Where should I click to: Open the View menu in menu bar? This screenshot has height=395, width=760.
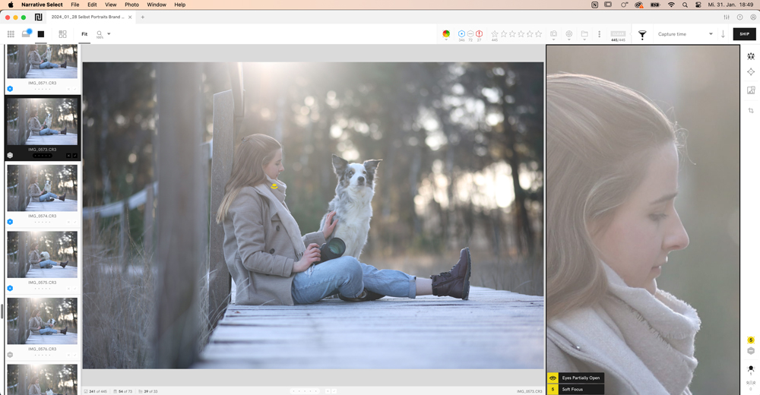[110, 5]
